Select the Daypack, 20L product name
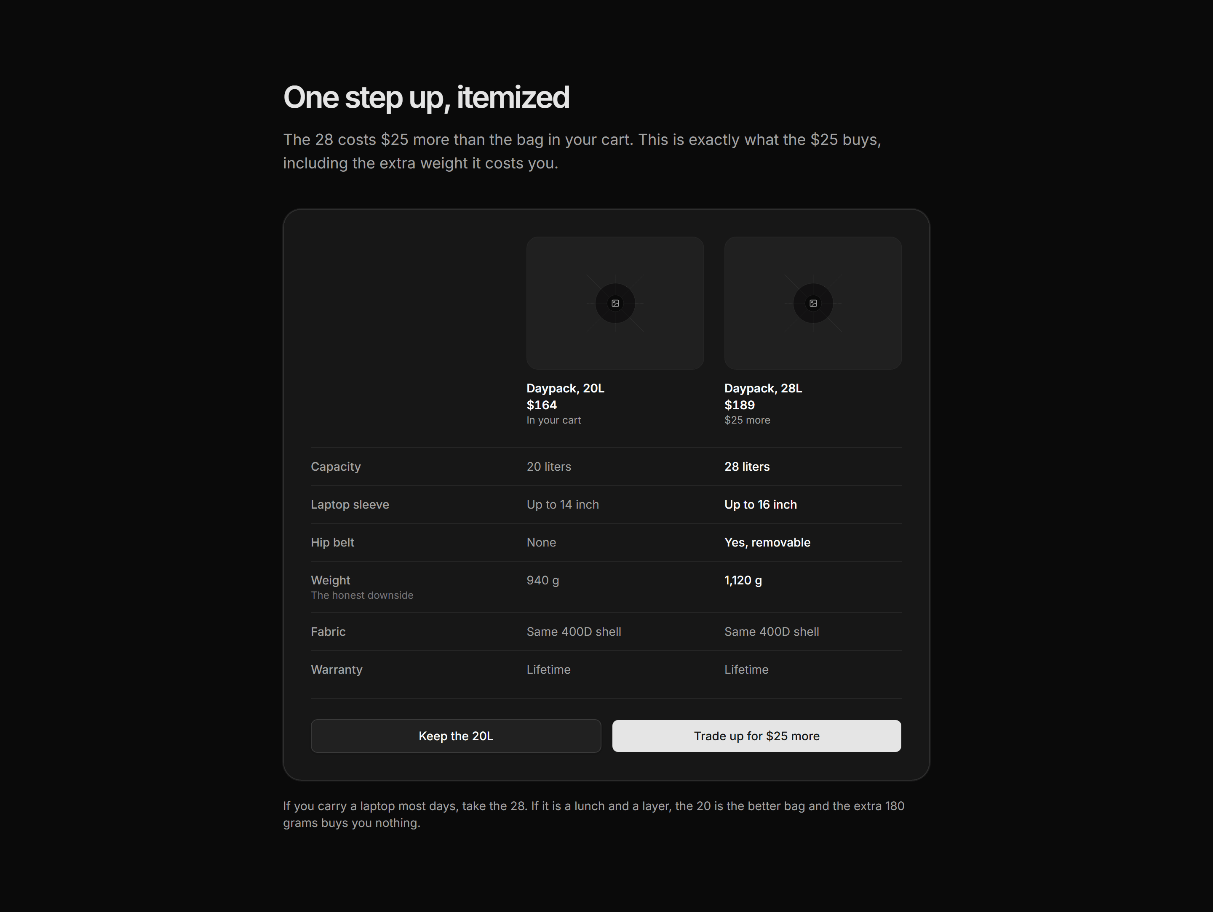 tap(565, 389)
